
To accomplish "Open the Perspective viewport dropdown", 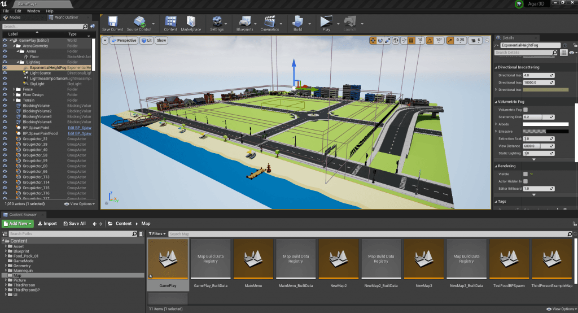I will 124,41.
